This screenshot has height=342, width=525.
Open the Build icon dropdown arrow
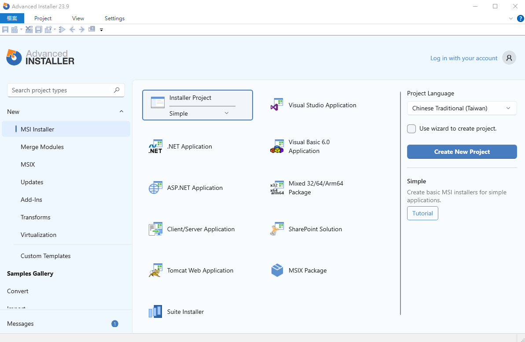pos(21,29)
